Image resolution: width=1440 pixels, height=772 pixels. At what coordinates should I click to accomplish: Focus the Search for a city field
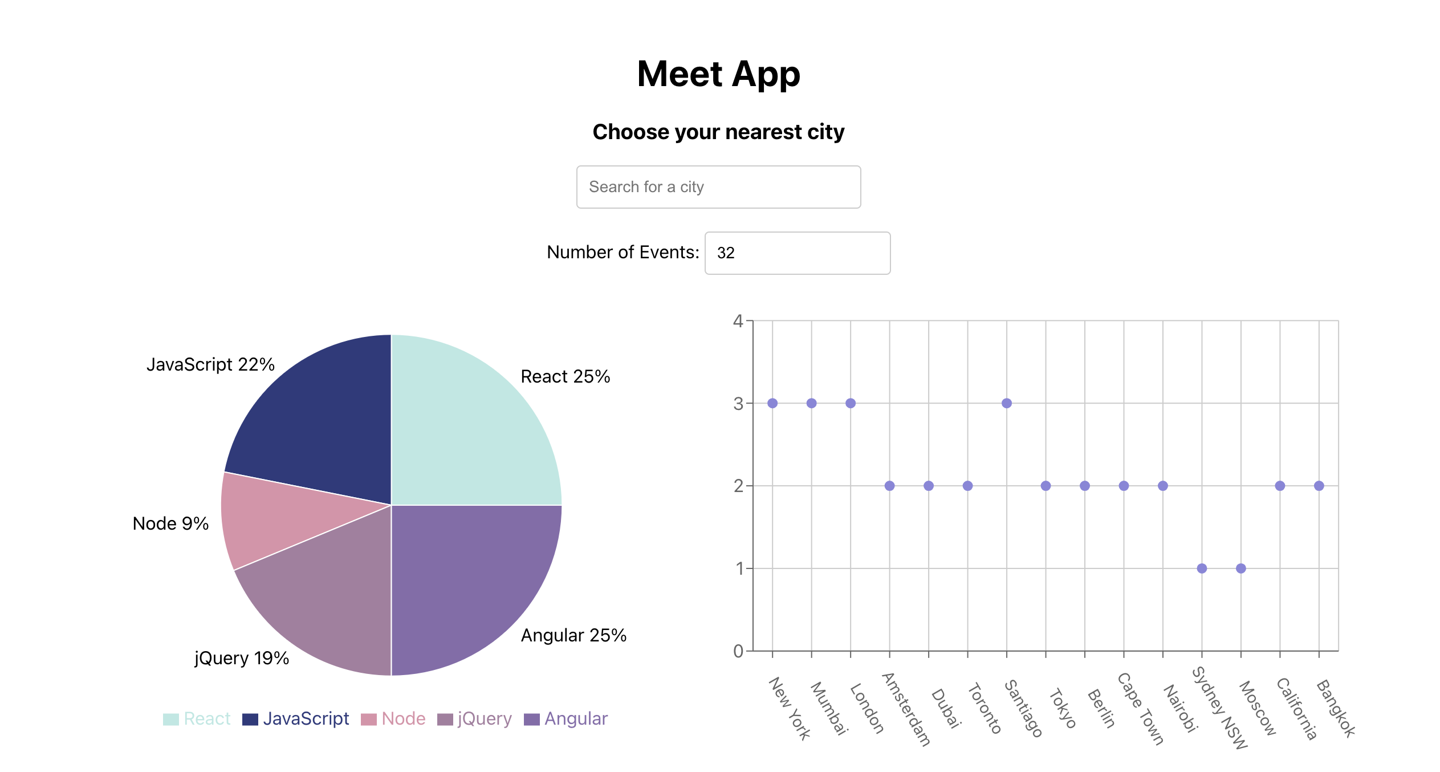[718, 187]
